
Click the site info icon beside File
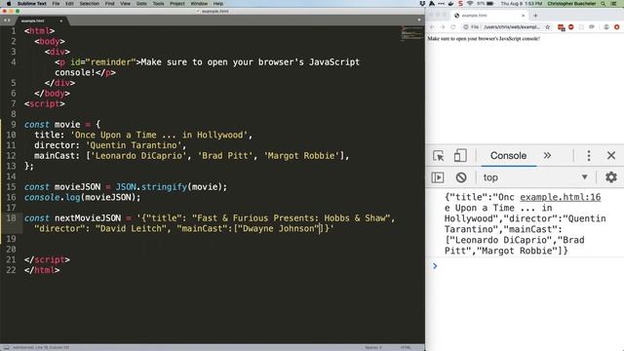point(466,27)
